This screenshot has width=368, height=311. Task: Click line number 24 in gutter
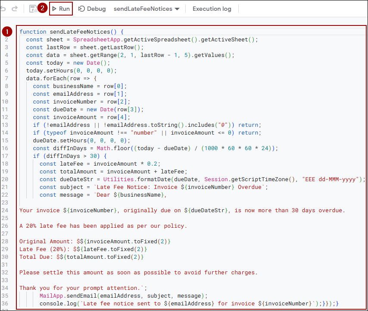pos(6,210)
